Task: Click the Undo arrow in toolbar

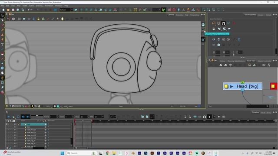Action: coord(29,10)
